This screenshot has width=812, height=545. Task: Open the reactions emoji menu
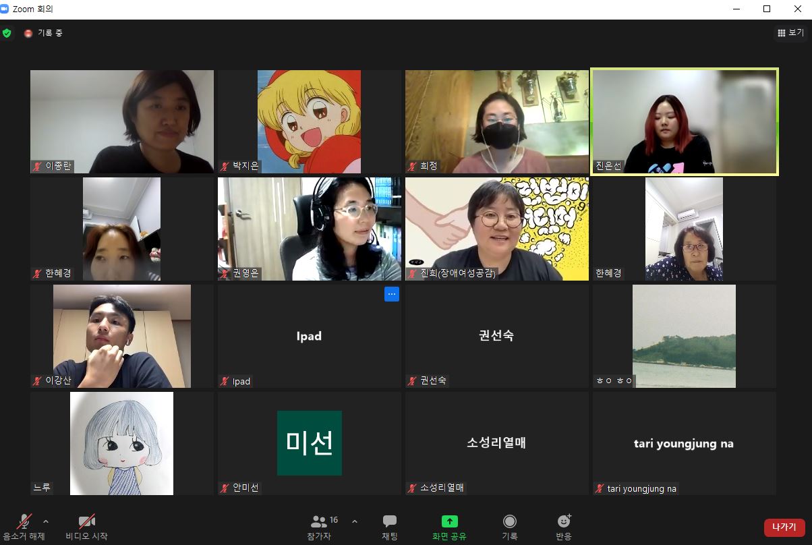[564, 521]
